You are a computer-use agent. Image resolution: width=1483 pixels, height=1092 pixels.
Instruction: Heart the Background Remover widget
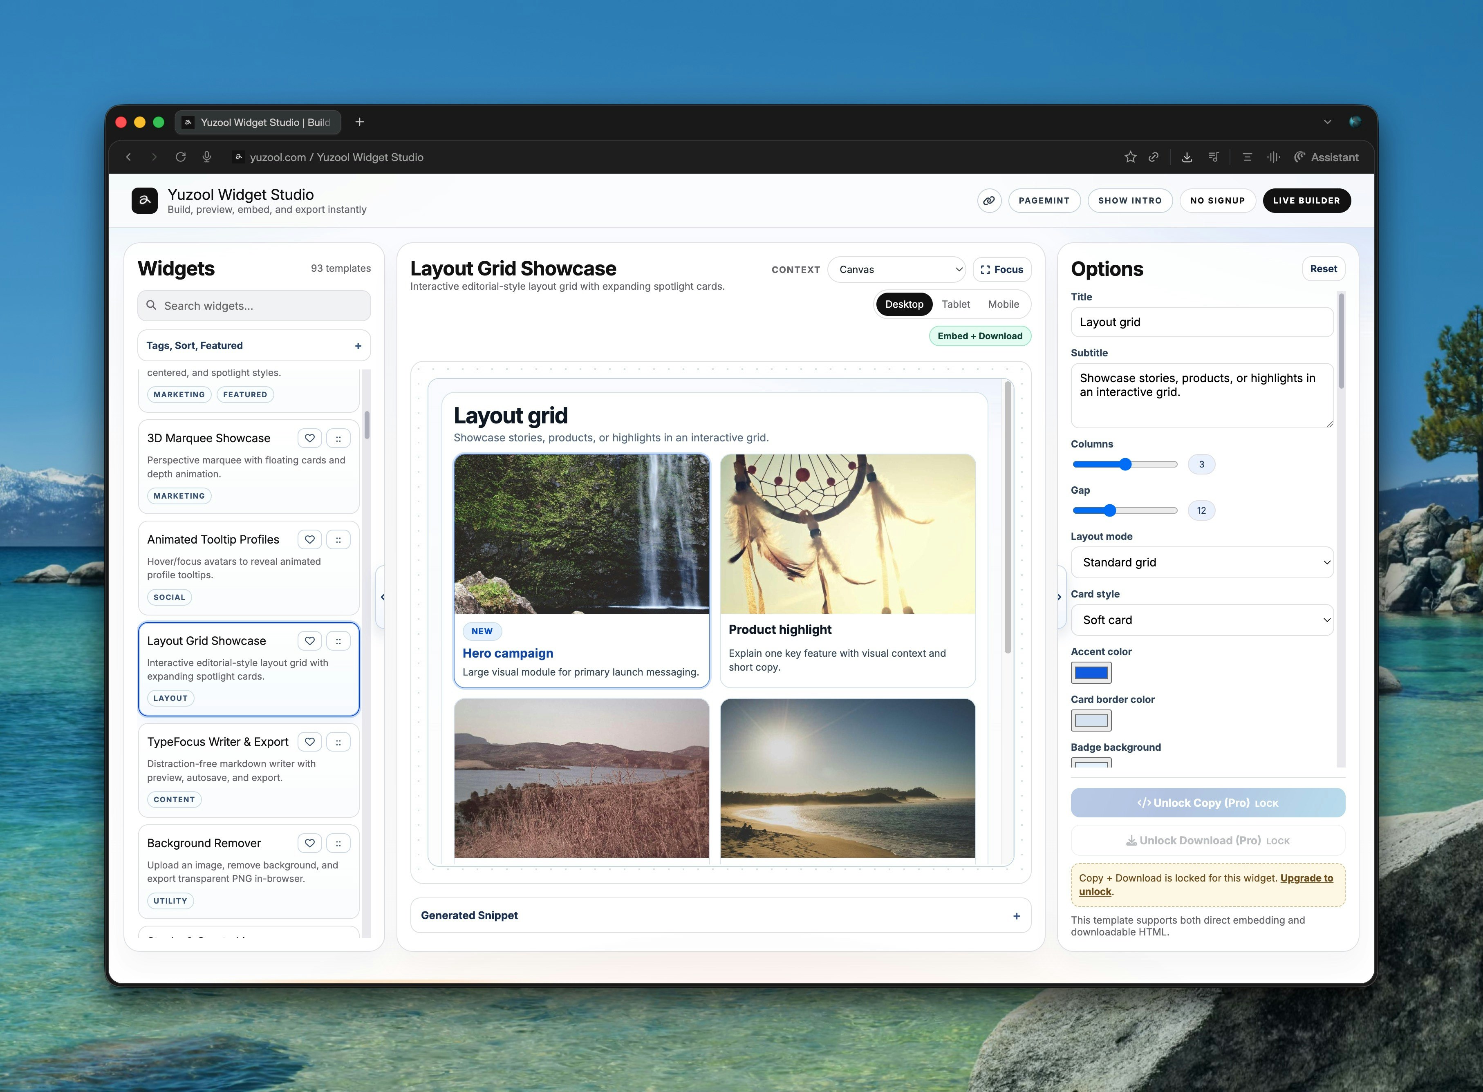(309, 843)
